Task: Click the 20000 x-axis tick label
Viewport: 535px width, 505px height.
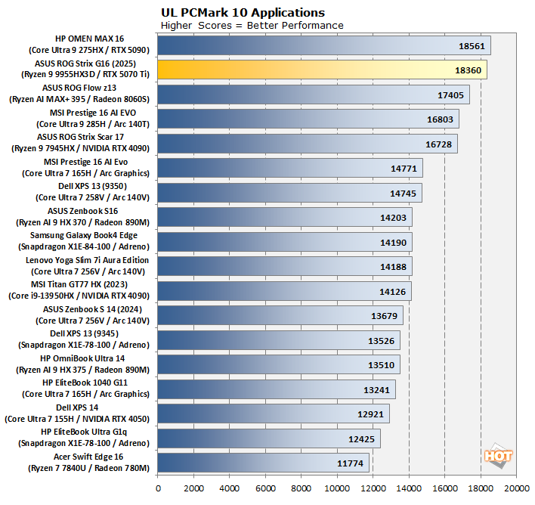Action: 517,488
